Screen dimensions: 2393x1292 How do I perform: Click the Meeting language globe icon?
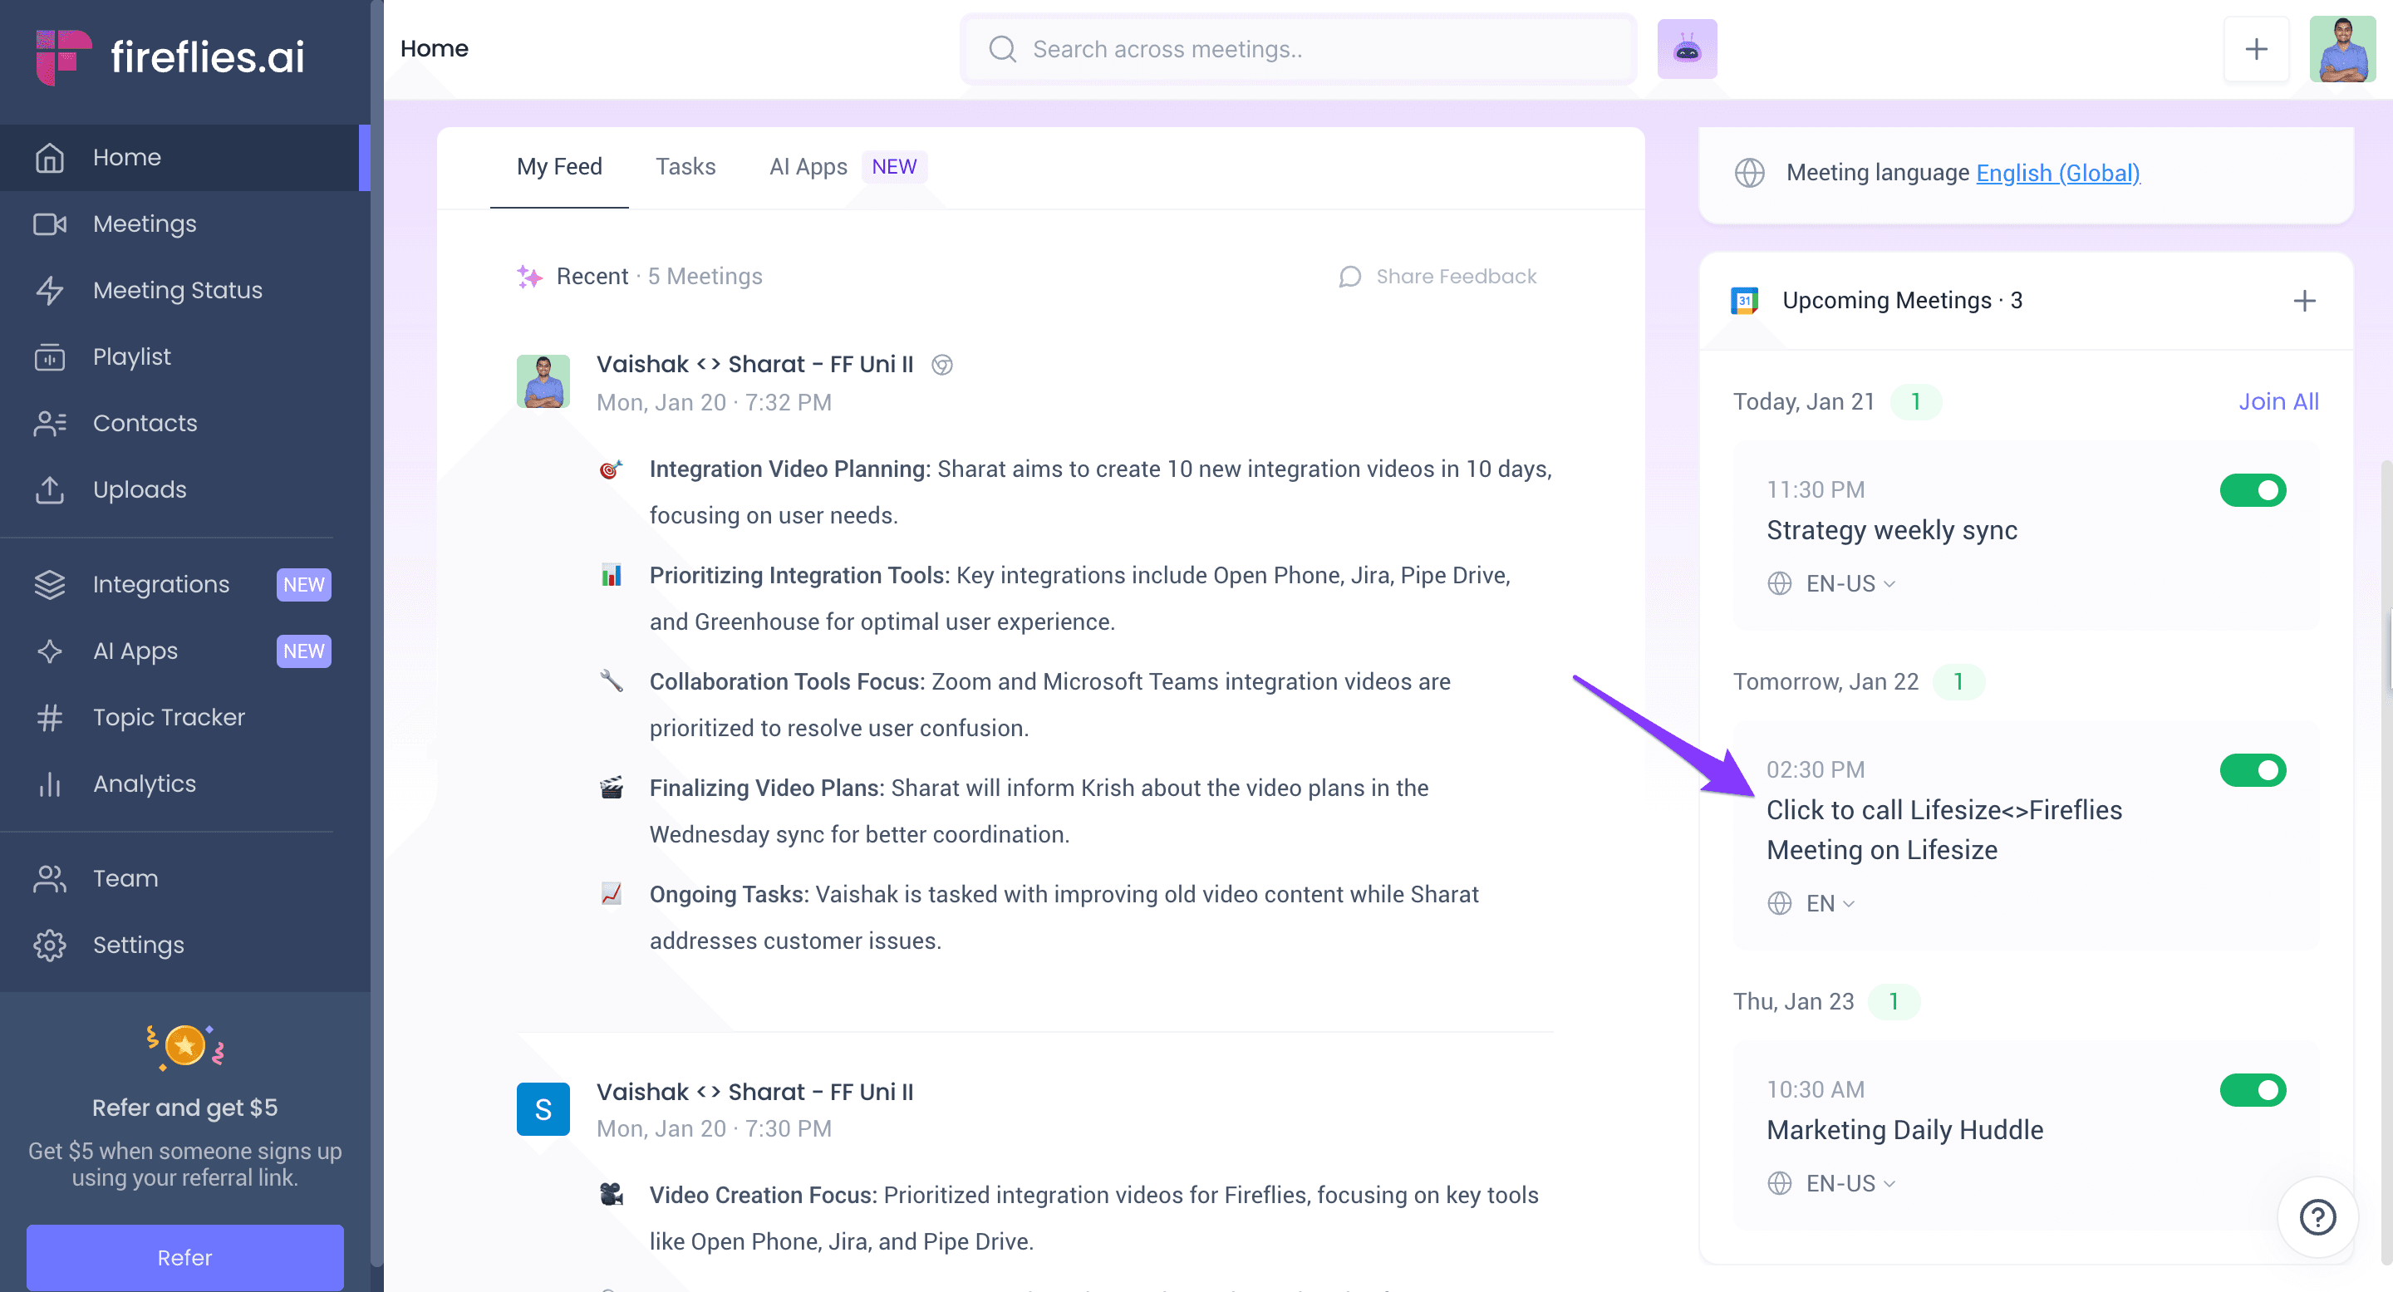(x=1749, y=173)
